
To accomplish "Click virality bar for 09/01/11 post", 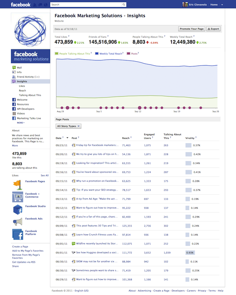I will tap(190, 253).
